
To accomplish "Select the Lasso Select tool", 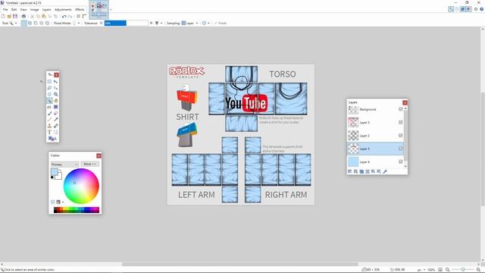I will (49, 88).
